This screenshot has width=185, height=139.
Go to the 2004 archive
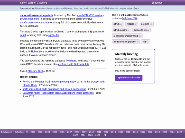click(48, 132)
